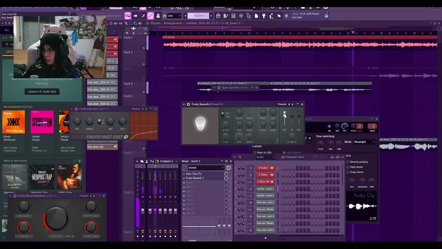Open the tempo tapper icon
Viewport: 442px width, 249px height.
tap(271, 16)
